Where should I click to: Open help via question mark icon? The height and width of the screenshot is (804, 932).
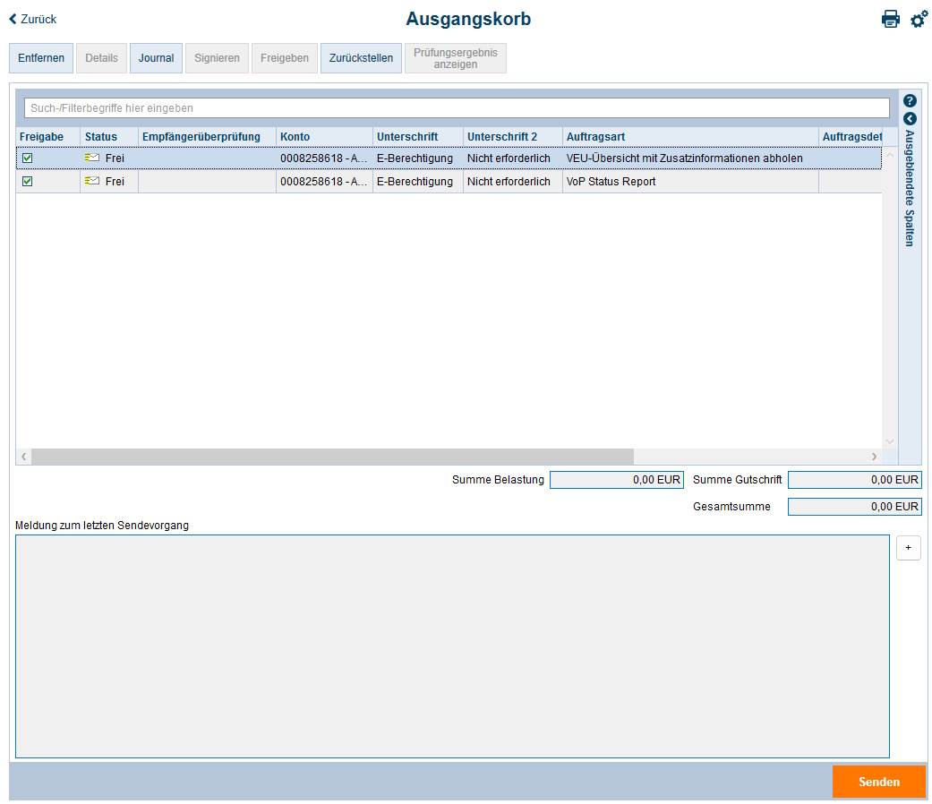click(910, 99)
